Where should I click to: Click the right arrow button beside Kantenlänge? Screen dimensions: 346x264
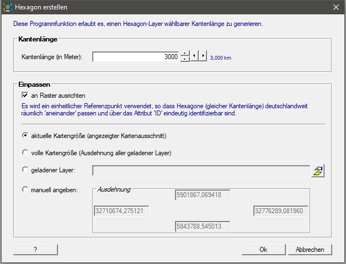click(x=203, y=56)
